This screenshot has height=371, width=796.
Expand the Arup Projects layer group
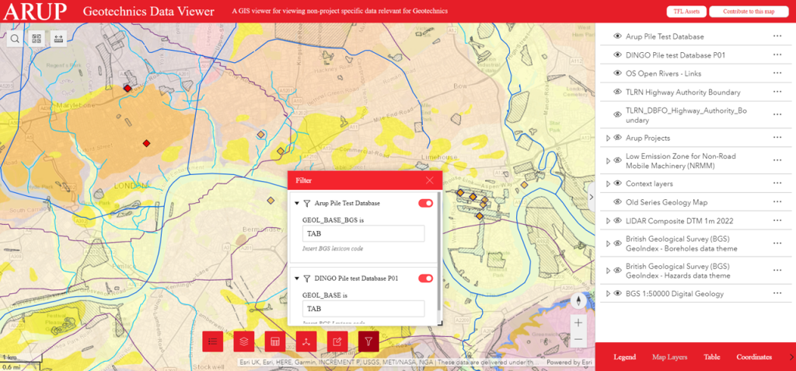tap(608, 138)
